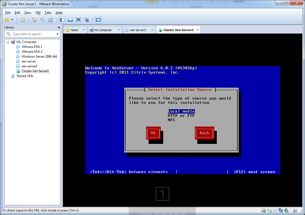Switch to the xen server2 tab
The width and height of the screenshot is (305, 215).
coord(138,30)
